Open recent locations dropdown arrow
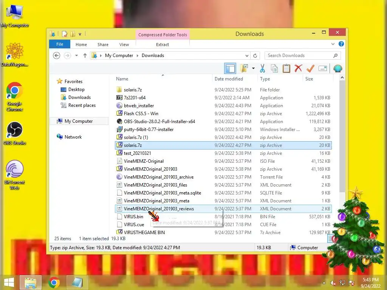This screenshot has height=290, width=387. coord(76,56)
